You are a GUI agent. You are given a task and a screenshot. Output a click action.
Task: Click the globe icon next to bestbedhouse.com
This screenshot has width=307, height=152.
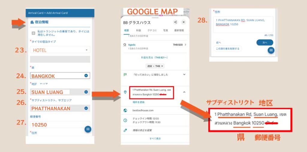pyautogui.click(x=125, y=110)
